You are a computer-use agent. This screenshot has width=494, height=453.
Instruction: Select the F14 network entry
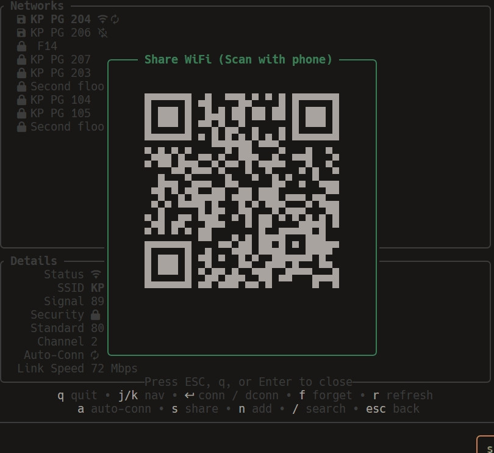point(37,46)
